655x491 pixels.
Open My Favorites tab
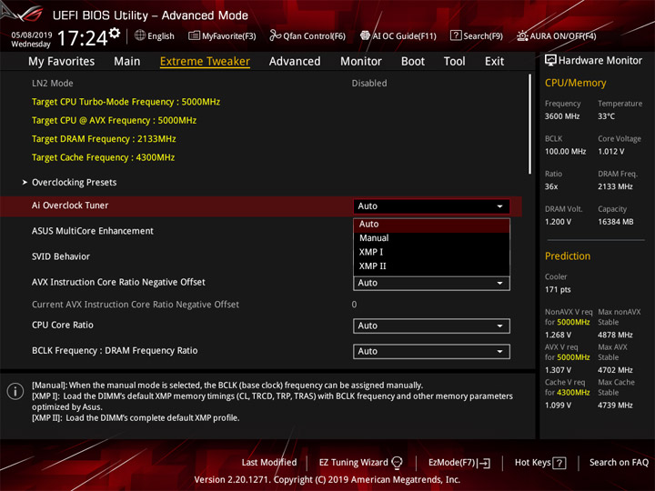click(62, 62)
